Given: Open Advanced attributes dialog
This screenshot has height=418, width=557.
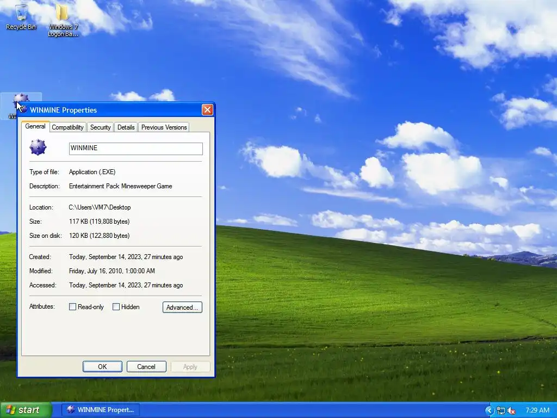Looking at the screenshot, I should click(182, 307).
